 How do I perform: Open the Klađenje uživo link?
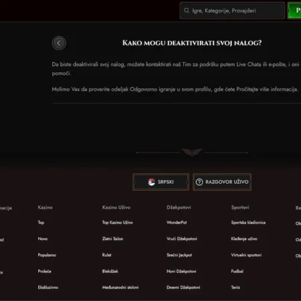pos(244,239)
